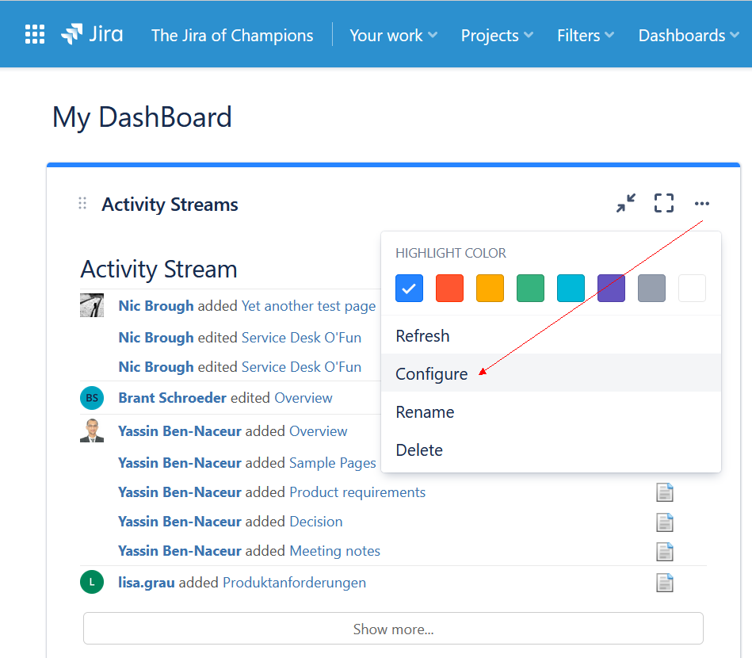
Task: Choose Delete in the gadget menu
Action: (x=551, y=450)
